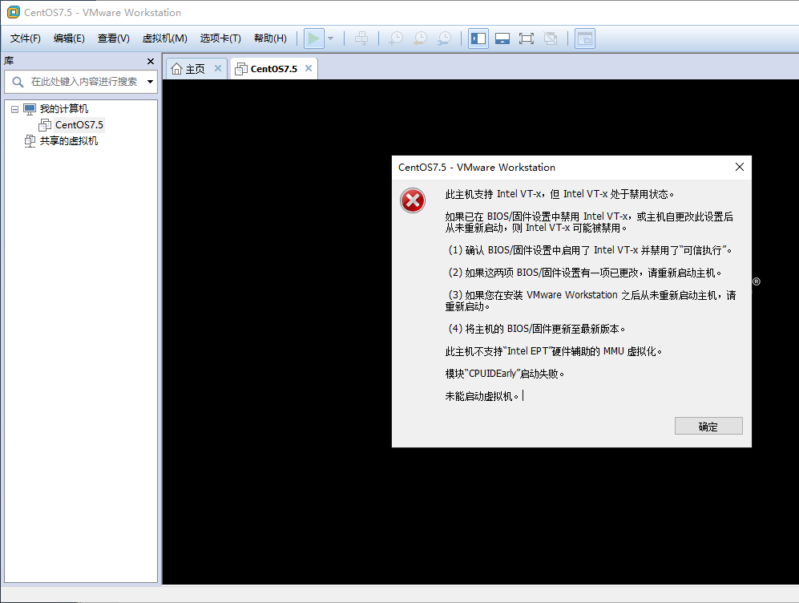Viewport: 799px width, 603px height.
Task: Toggle the library panel visibility icon
Action: coord(478,38)
